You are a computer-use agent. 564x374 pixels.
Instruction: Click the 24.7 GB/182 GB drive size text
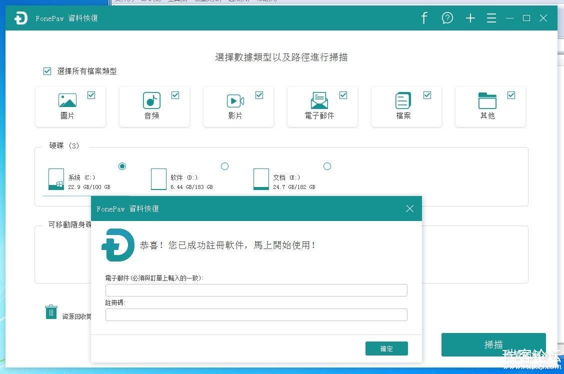[294, 187]
